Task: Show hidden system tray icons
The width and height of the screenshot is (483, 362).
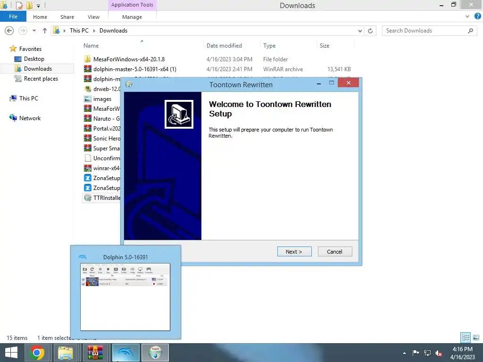Action: [404, 353]
